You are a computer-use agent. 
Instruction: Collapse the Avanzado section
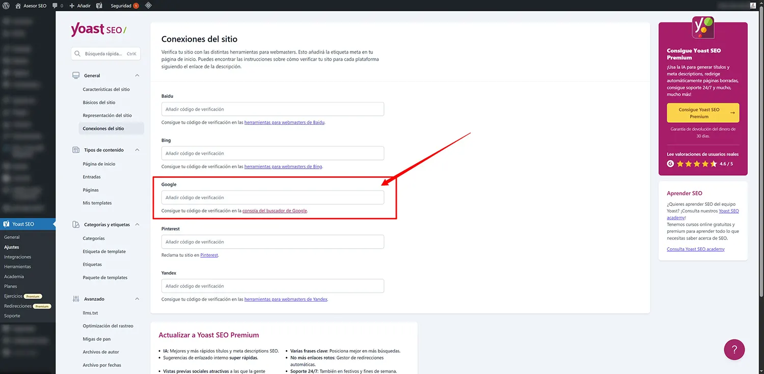(x=138, y=299)
